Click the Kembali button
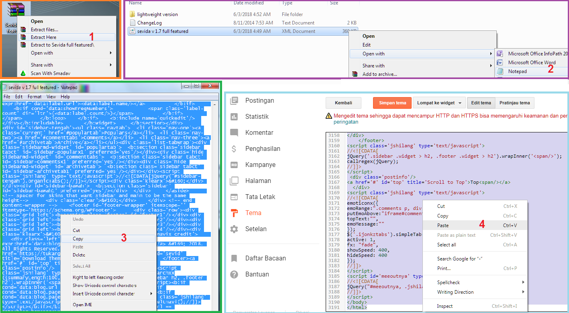The width and height of the screenshot is (569, 313). click(343, 103)
